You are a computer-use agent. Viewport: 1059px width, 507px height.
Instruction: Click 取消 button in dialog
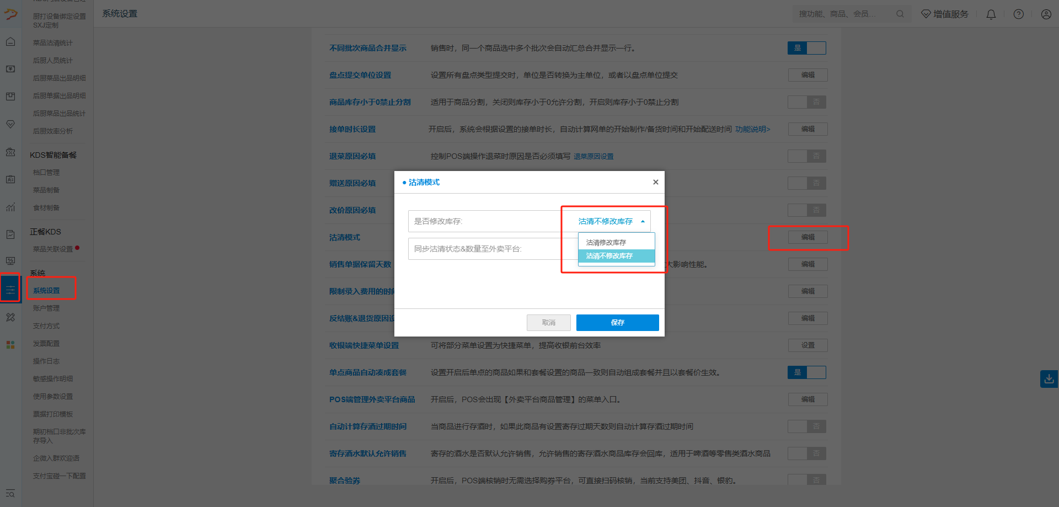coord(549,323)
